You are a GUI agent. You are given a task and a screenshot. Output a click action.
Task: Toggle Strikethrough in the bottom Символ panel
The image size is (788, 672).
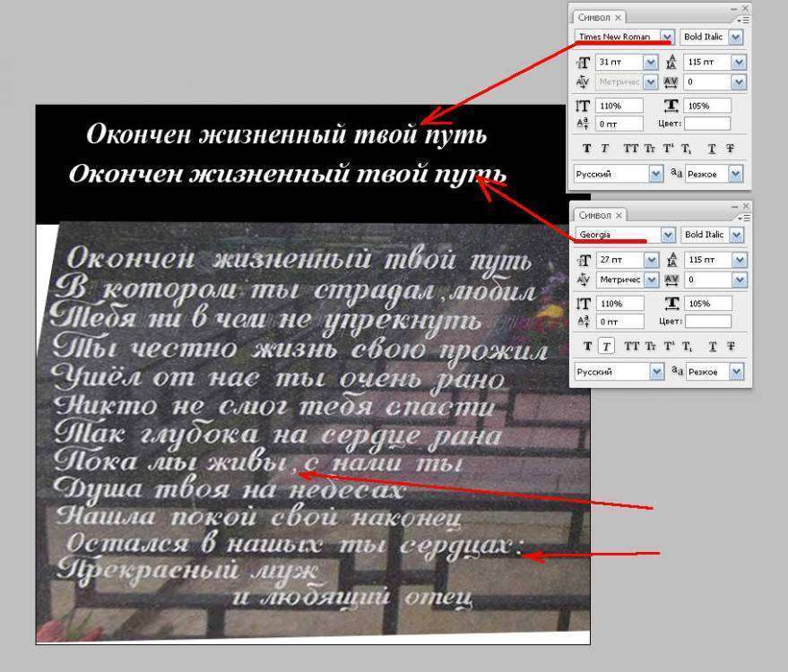pos(731,346)
